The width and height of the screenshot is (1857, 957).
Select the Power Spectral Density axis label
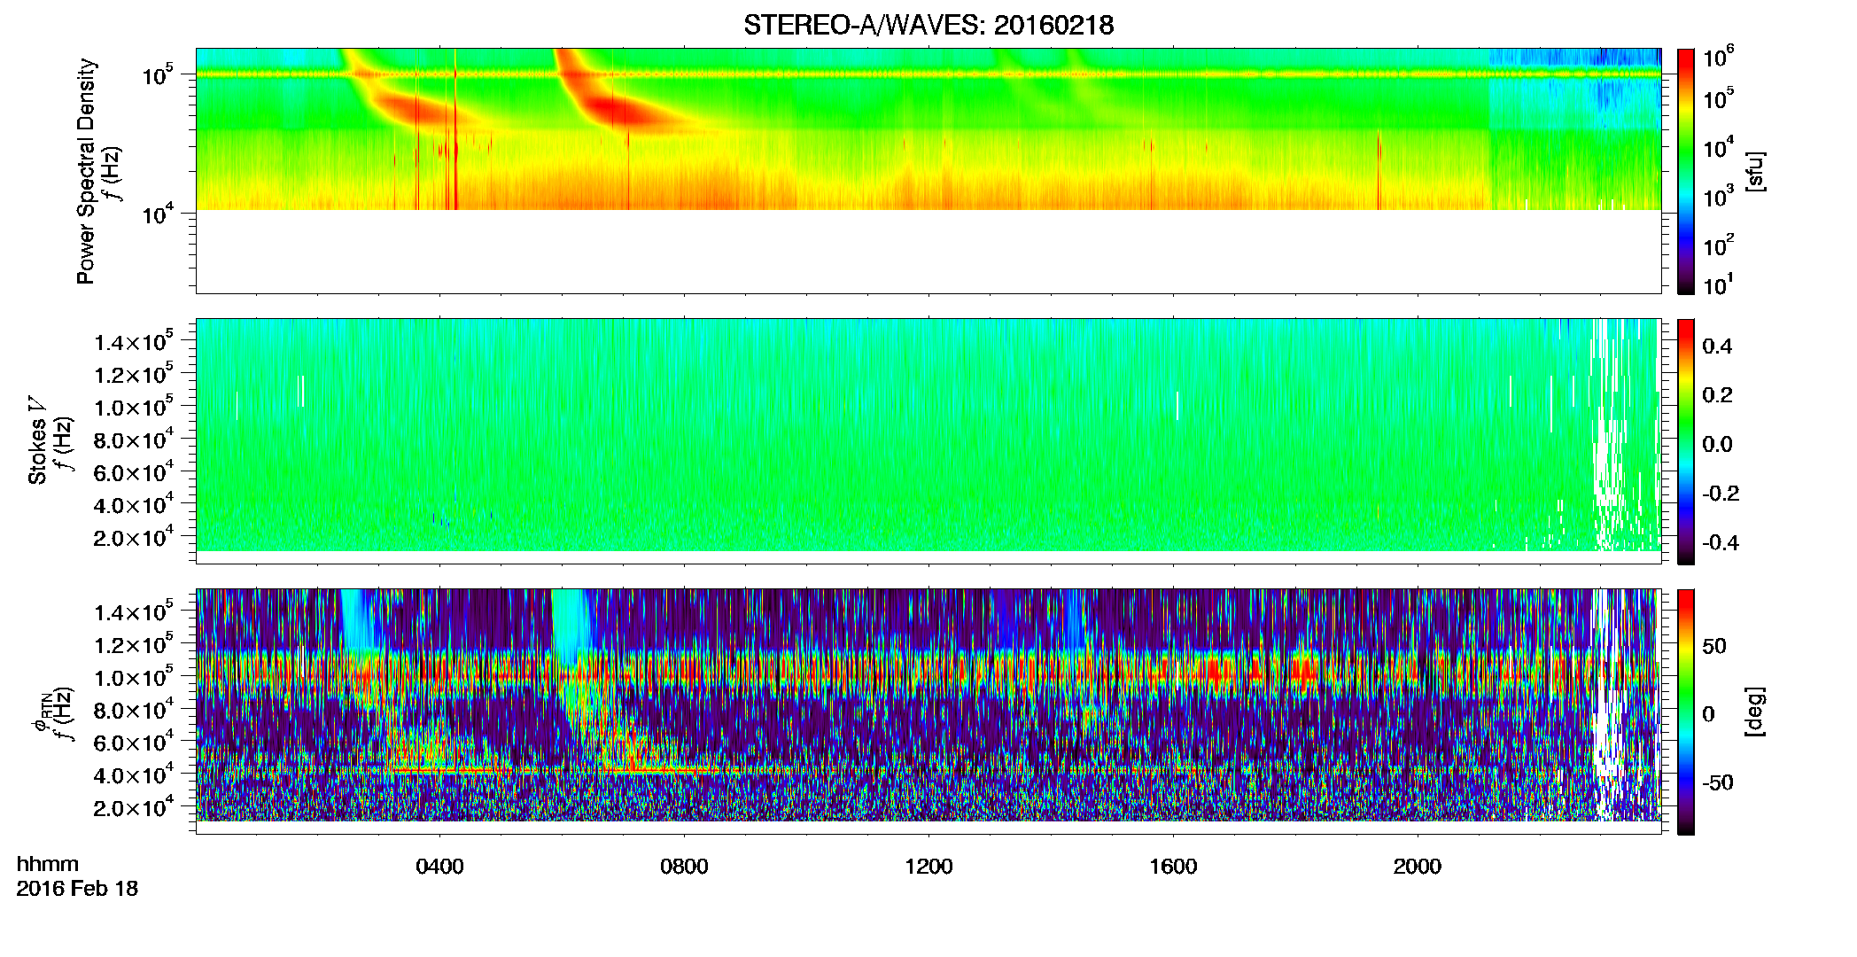[87, 171]
